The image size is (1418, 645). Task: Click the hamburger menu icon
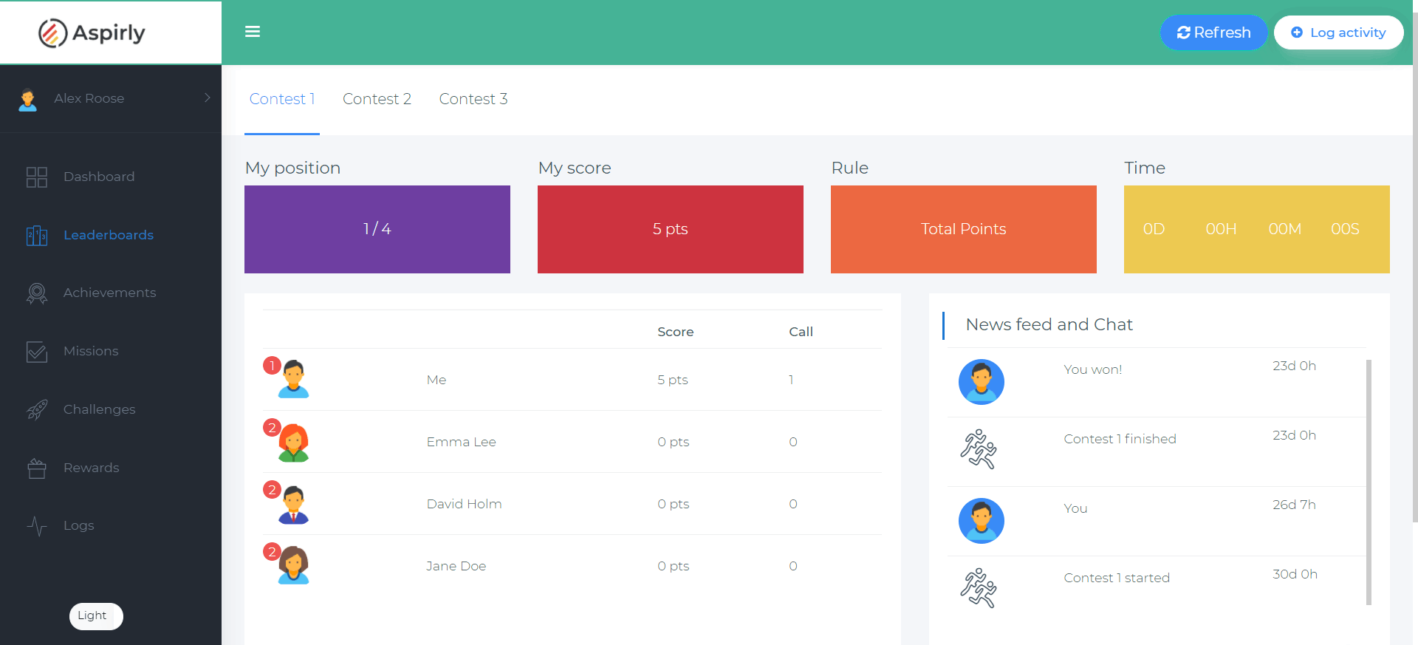[253, 32]
